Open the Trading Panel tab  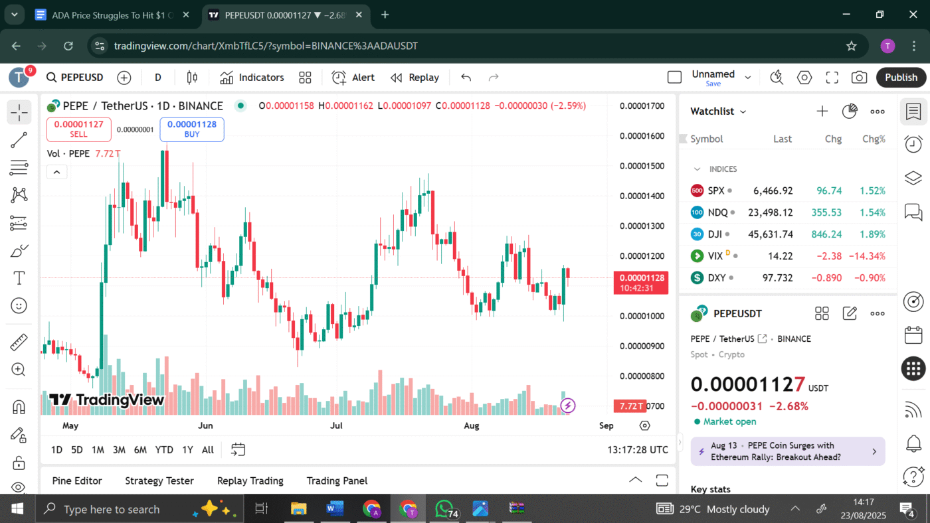pyautogui.click(x=337, y=481)
